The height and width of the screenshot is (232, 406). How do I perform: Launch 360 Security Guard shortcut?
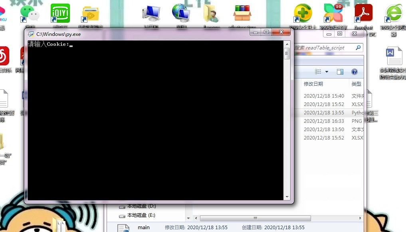click(x=303, y=13)
